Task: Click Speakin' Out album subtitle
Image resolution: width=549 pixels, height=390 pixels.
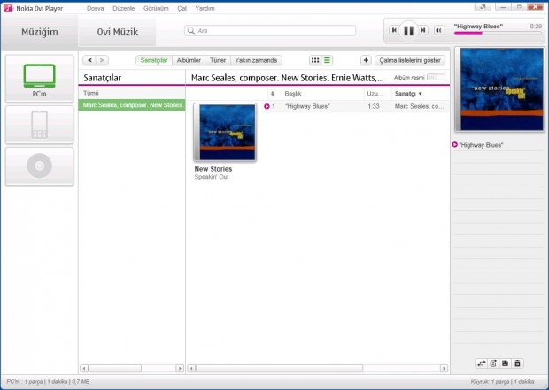Action: 212,177
